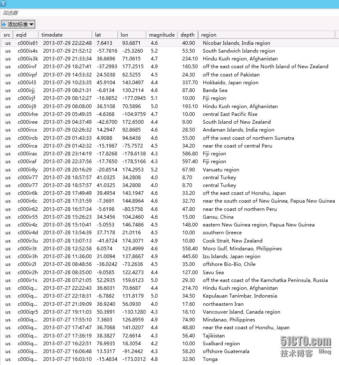This screenshot has height=365, width=339.
Task: Select near the coast of northern Peru
Action: pos(240,209)
